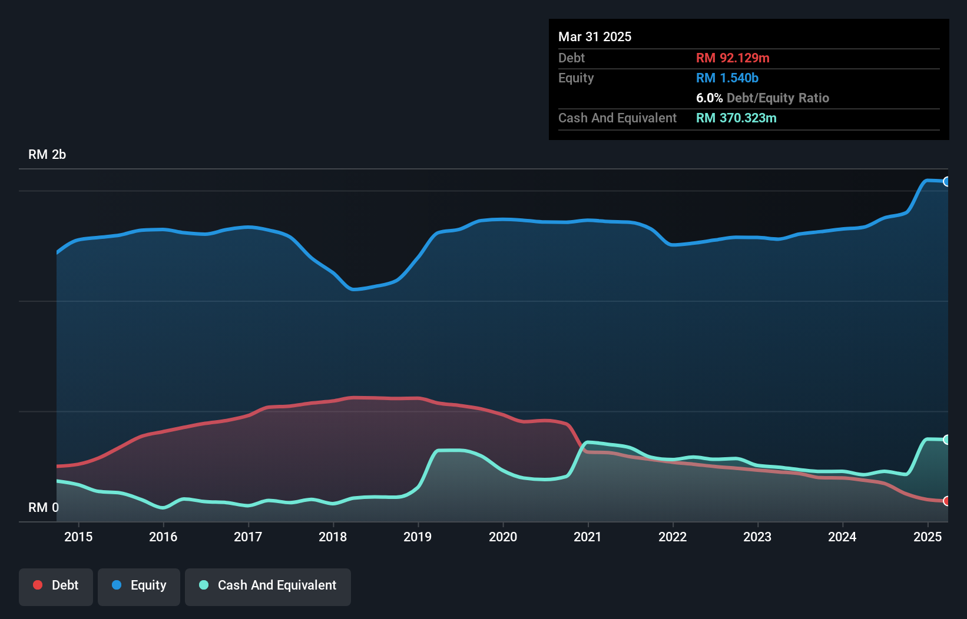Click the 2017 x-axis label

click(248, 537)
